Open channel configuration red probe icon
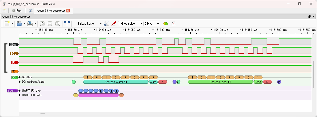The height and width of the screenshot is (117, 317). [114, 24]
